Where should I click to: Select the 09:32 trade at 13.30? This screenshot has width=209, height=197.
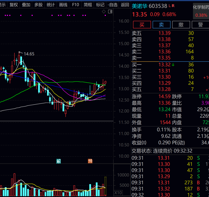click(170, 195)
